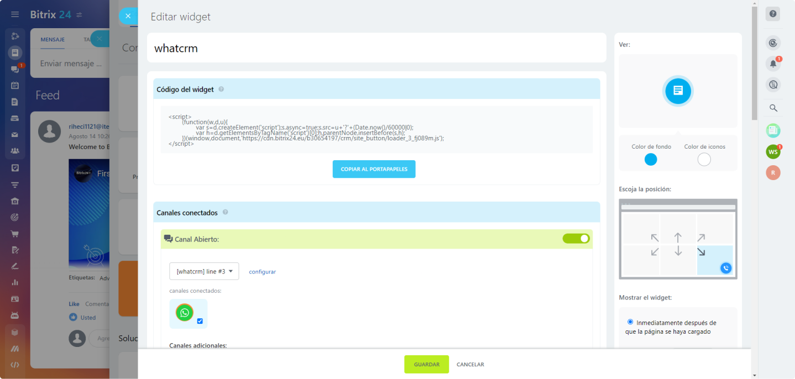Select the immediately after page load radio
The width and height of the screenshot is (795, 379).
pyautogui.click(x=630, y=322)
